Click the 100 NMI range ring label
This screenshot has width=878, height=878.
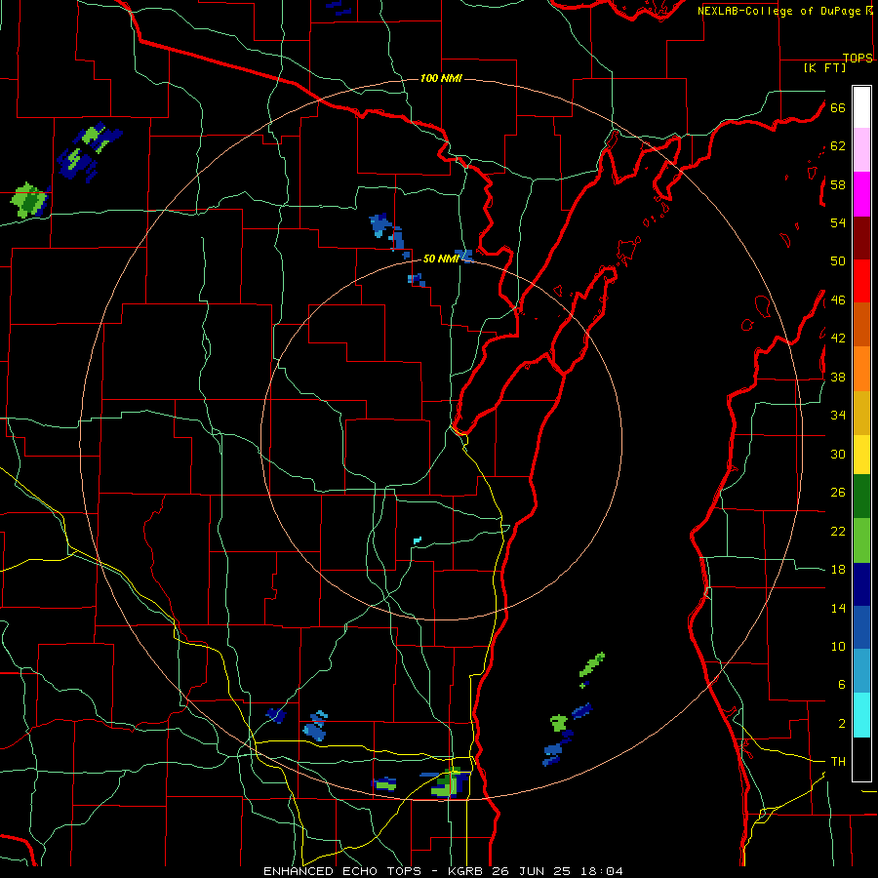(441, 78)
